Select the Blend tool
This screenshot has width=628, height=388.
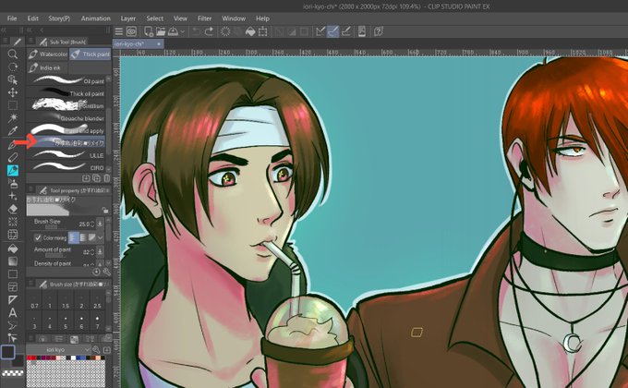[12, 222]
